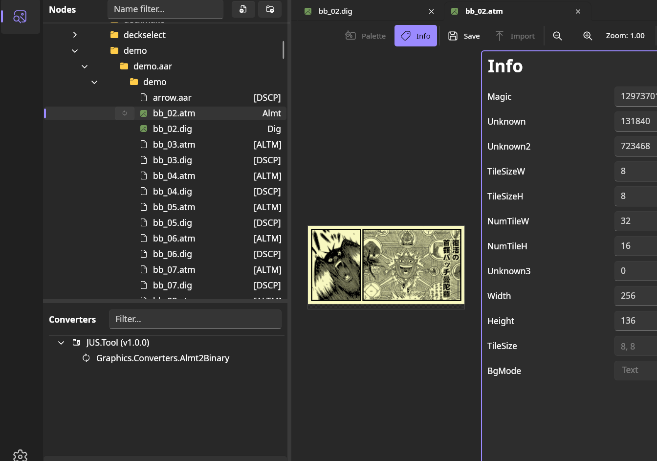The width and height of the screenshot is (657, 461).
Task: Click the Zoom out magnifier icon
Action: pos(557,36)
